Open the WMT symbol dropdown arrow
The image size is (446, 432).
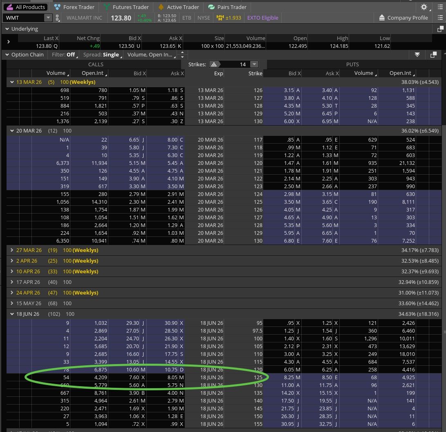(48, 18)
